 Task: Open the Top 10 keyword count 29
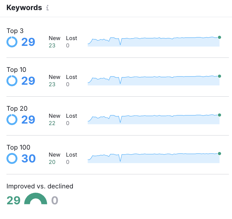[28, 81]
